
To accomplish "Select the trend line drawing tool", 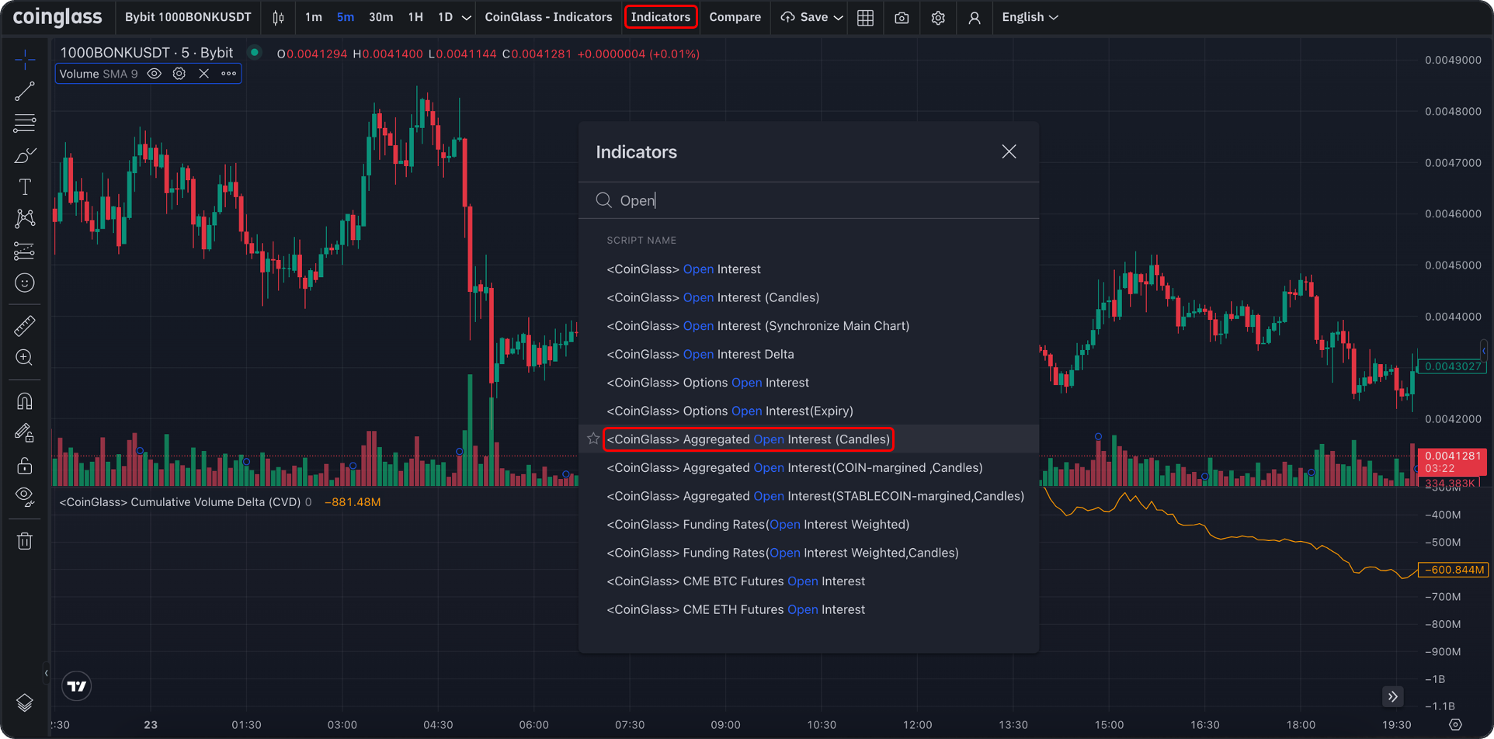I will point(25,91).
